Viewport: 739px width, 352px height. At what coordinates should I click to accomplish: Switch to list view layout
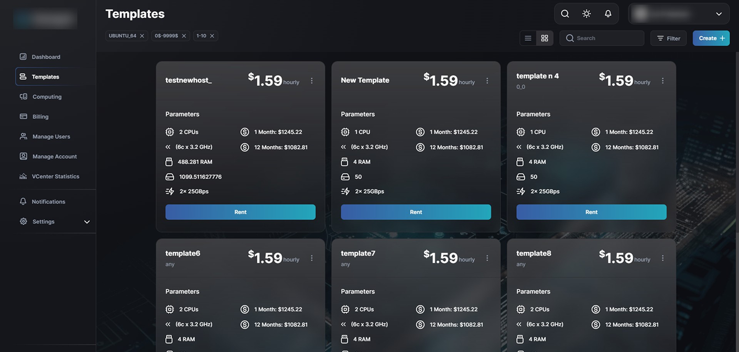point(528,38)
